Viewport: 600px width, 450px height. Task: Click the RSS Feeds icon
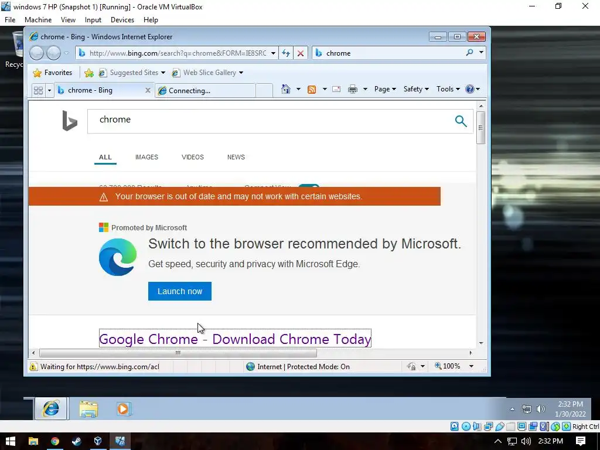312,90
